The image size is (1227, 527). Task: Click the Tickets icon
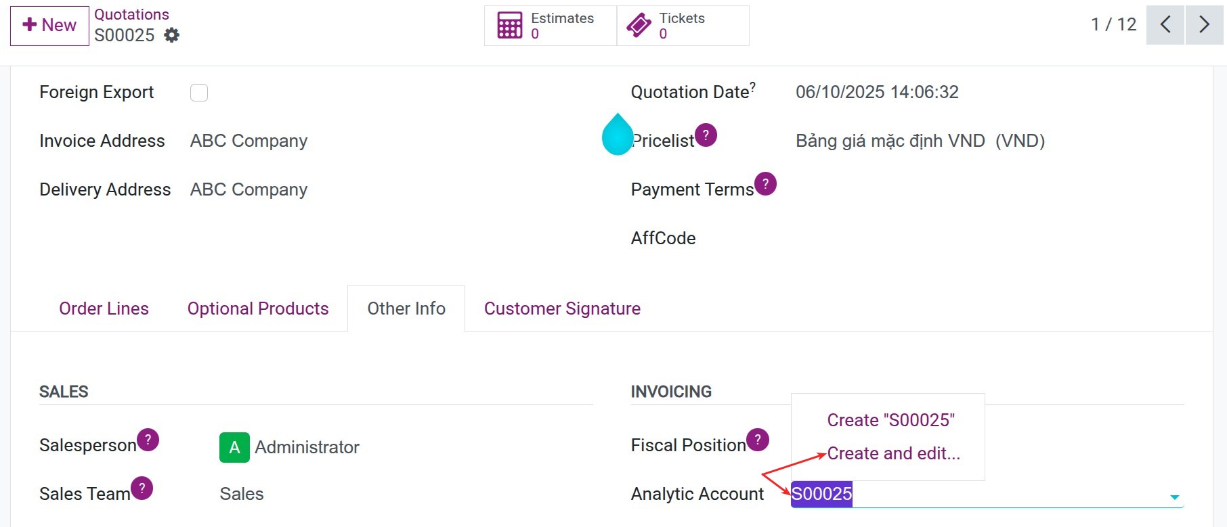point(639,26)
